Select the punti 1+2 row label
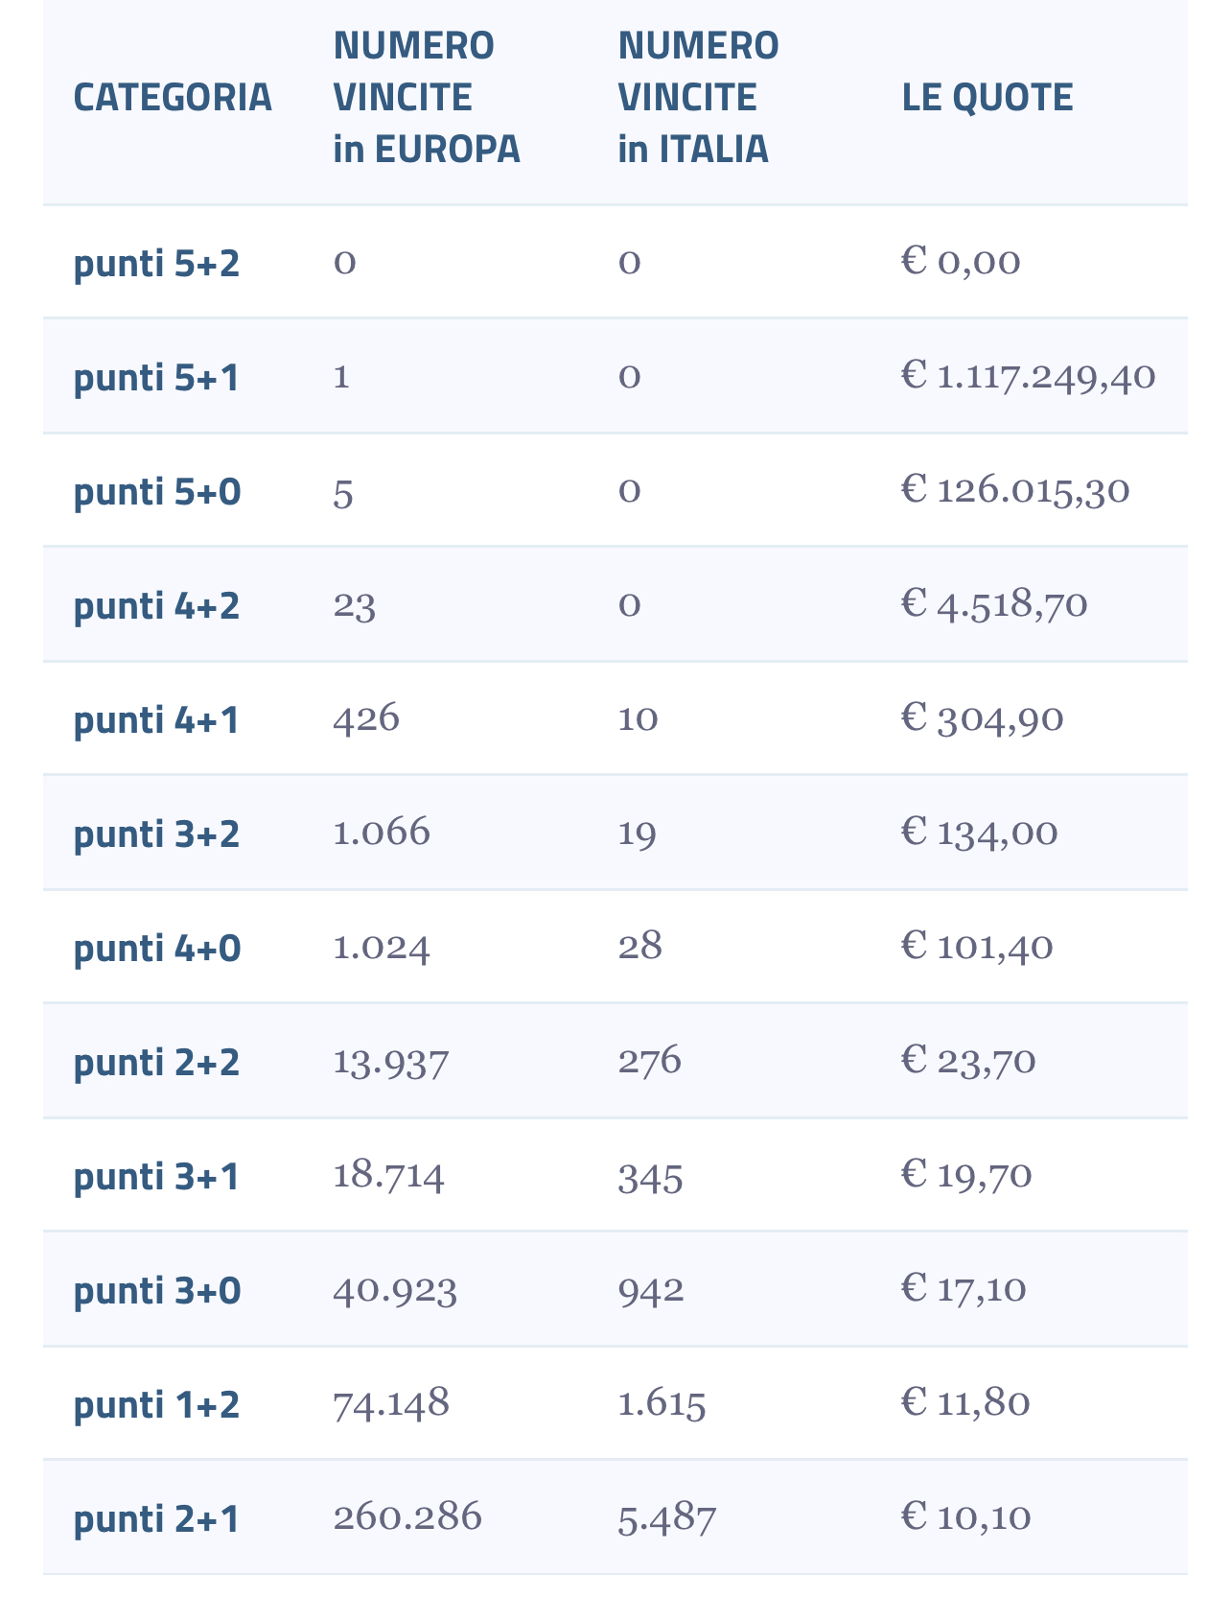 tap(156, 1405)
